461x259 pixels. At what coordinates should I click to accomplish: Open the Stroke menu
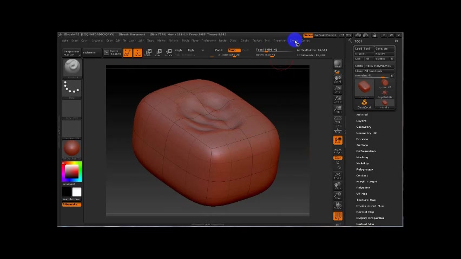(x=245, y=41)
